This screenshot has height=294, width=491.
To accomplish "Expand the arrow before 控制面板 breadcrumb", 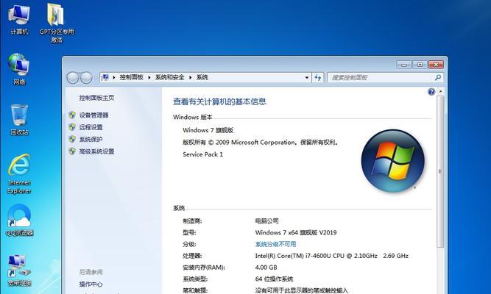I will click(x=114, y=77).
